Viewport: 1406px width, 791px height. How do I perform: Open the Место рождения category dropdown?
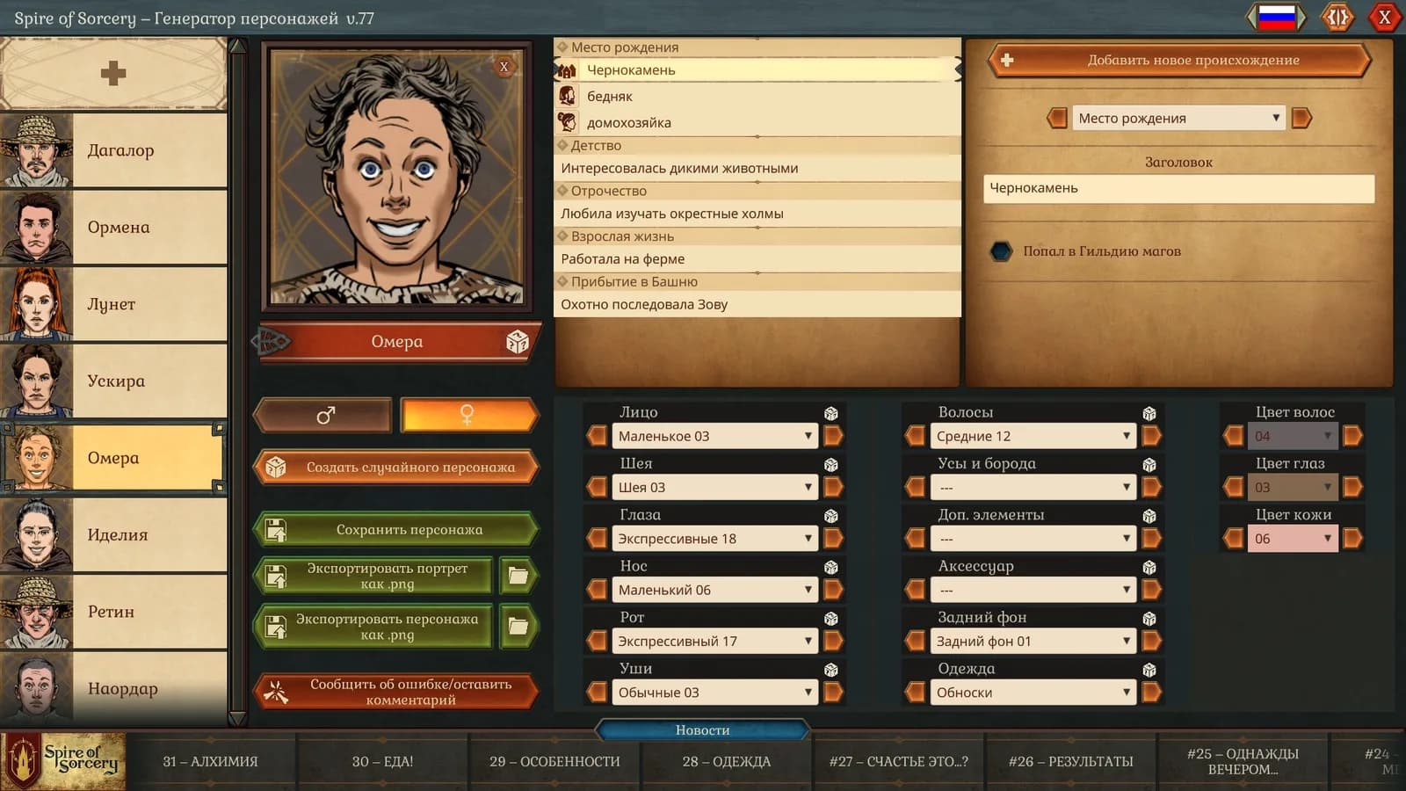point(1178,118)
